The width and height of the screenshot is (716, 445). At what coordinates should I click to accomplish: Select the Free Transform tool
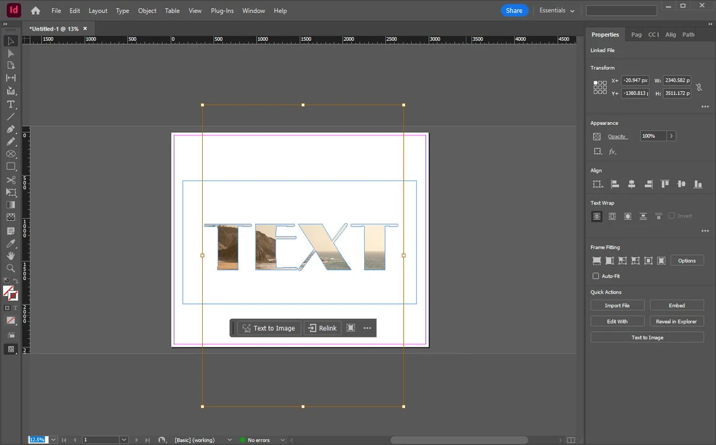coord(11,192)
